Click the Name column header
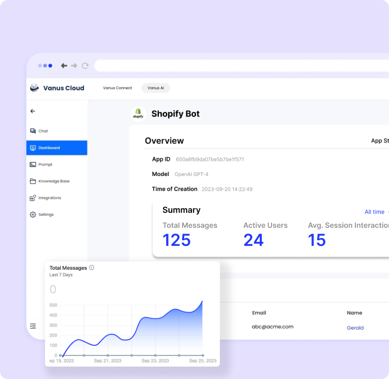The height and width of the screenshot is (379, 389). [354, 313]
